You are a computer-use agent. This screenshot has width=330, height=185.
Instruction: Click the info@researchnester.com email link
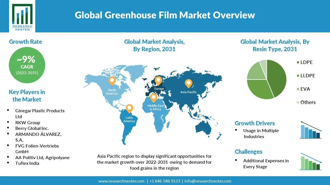pos(208,181)
